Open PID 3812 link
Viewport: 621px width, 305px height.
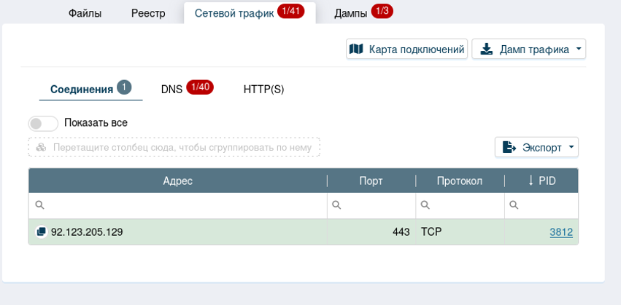(x=560, y=232)
